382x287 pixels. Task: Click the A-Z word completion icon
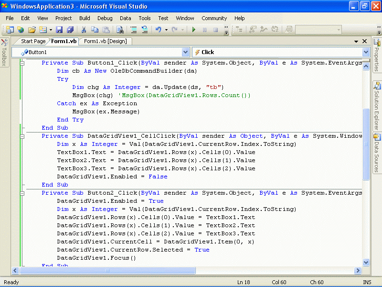click(x=275, y=30)
